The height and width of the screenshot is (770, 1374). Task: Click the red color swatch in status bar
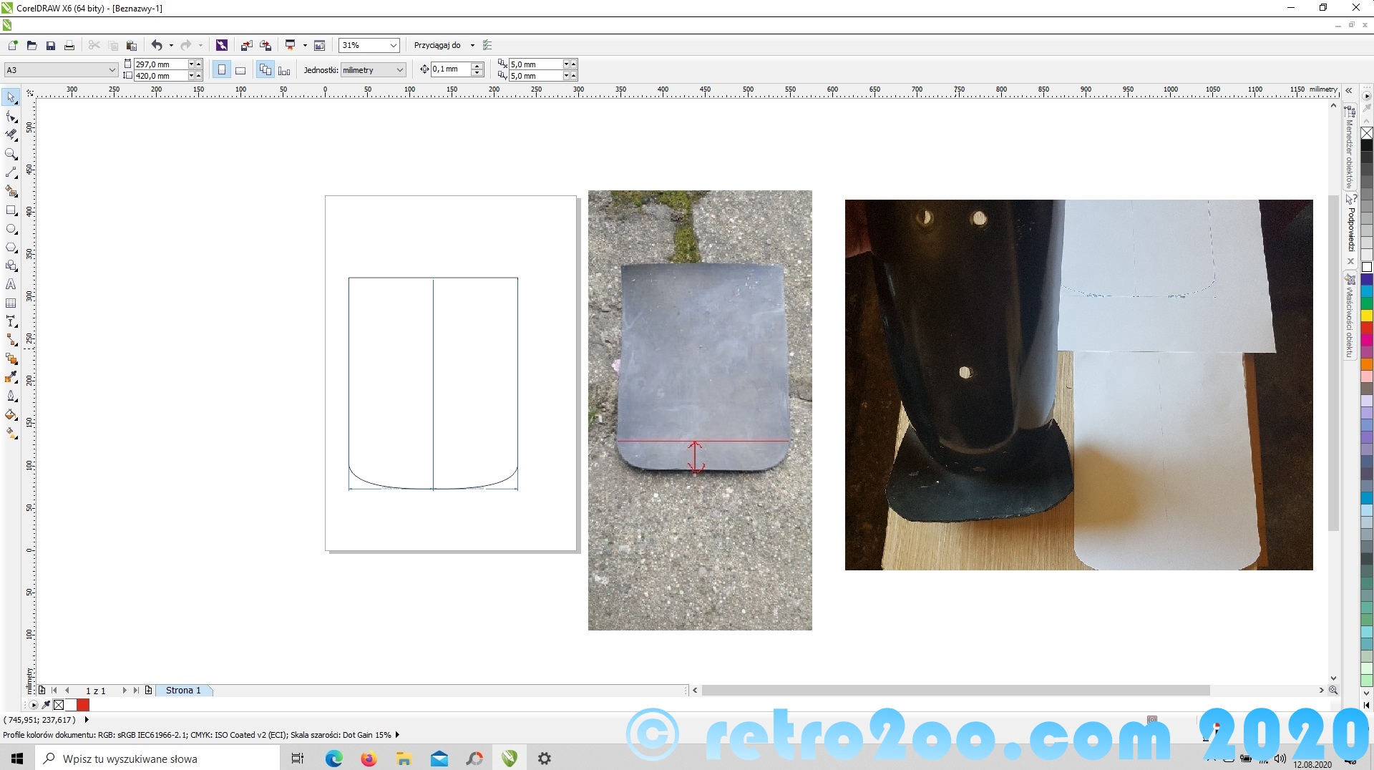click(83, 705)
